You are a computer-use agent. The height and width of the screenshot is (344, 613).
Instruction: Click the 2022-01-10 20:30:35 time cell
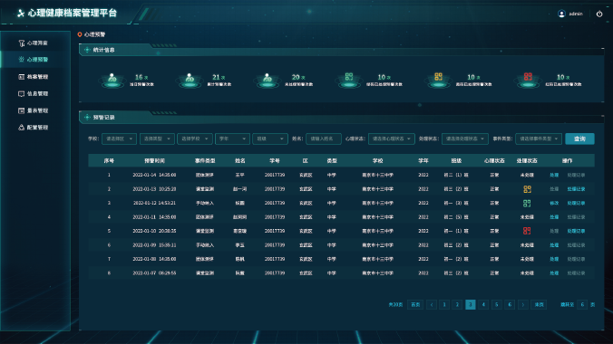pos(154,231)
